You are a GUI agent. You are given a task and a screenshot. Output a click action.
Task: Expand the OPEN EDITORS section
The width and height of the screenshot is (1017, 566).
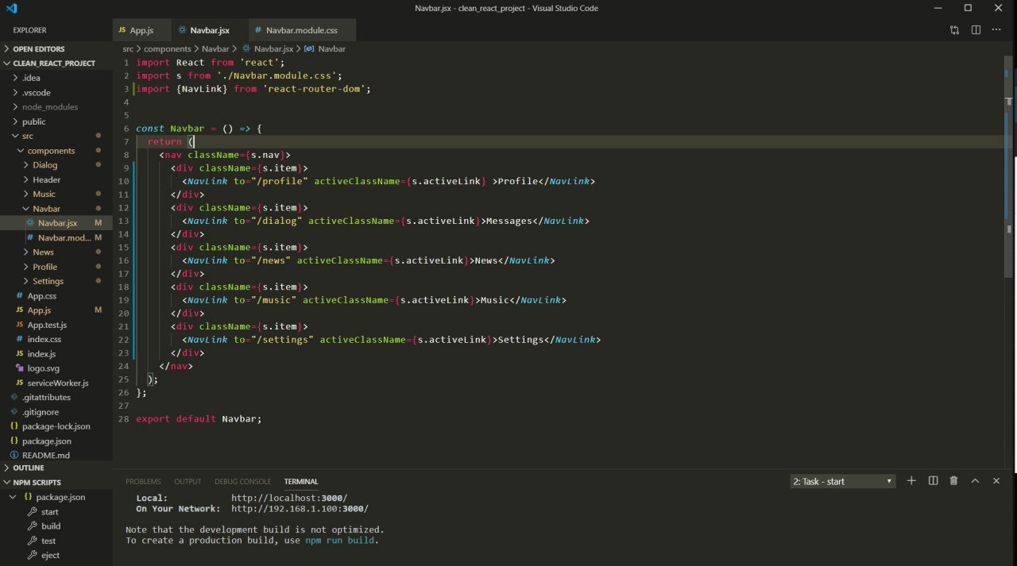[38, 49]
